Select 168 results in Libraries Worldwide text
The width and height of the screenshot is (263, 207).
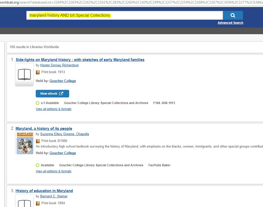tap(34, 47)
